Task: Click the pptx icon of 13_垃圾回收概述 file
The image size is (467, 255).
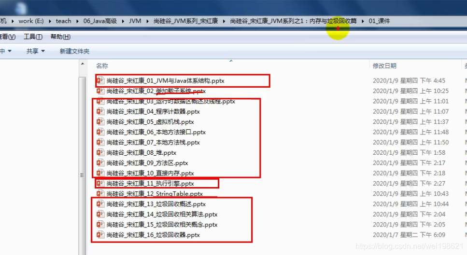Action: tap(100, 204)
